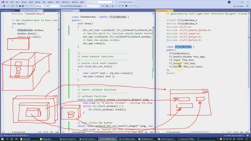Open the Debug menu
This screenshot has height=141, width=251.
pyautogui.click(x=38, y=2)
